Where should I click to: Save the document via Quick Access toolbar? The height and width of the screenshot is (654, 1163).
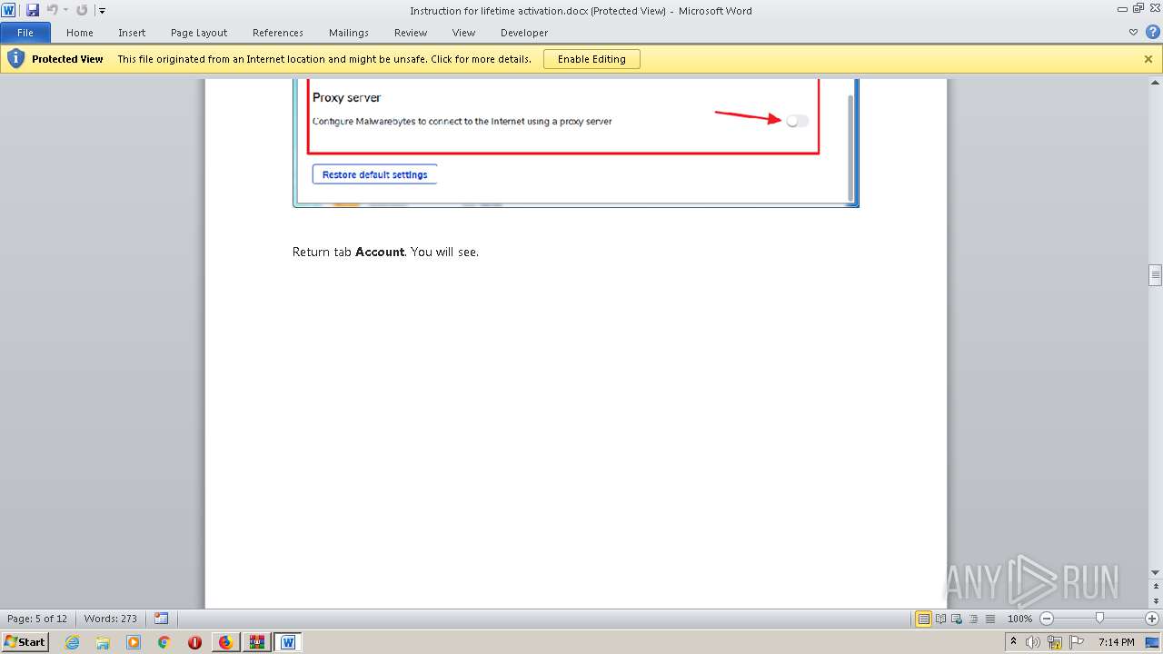tap(33, 10)
